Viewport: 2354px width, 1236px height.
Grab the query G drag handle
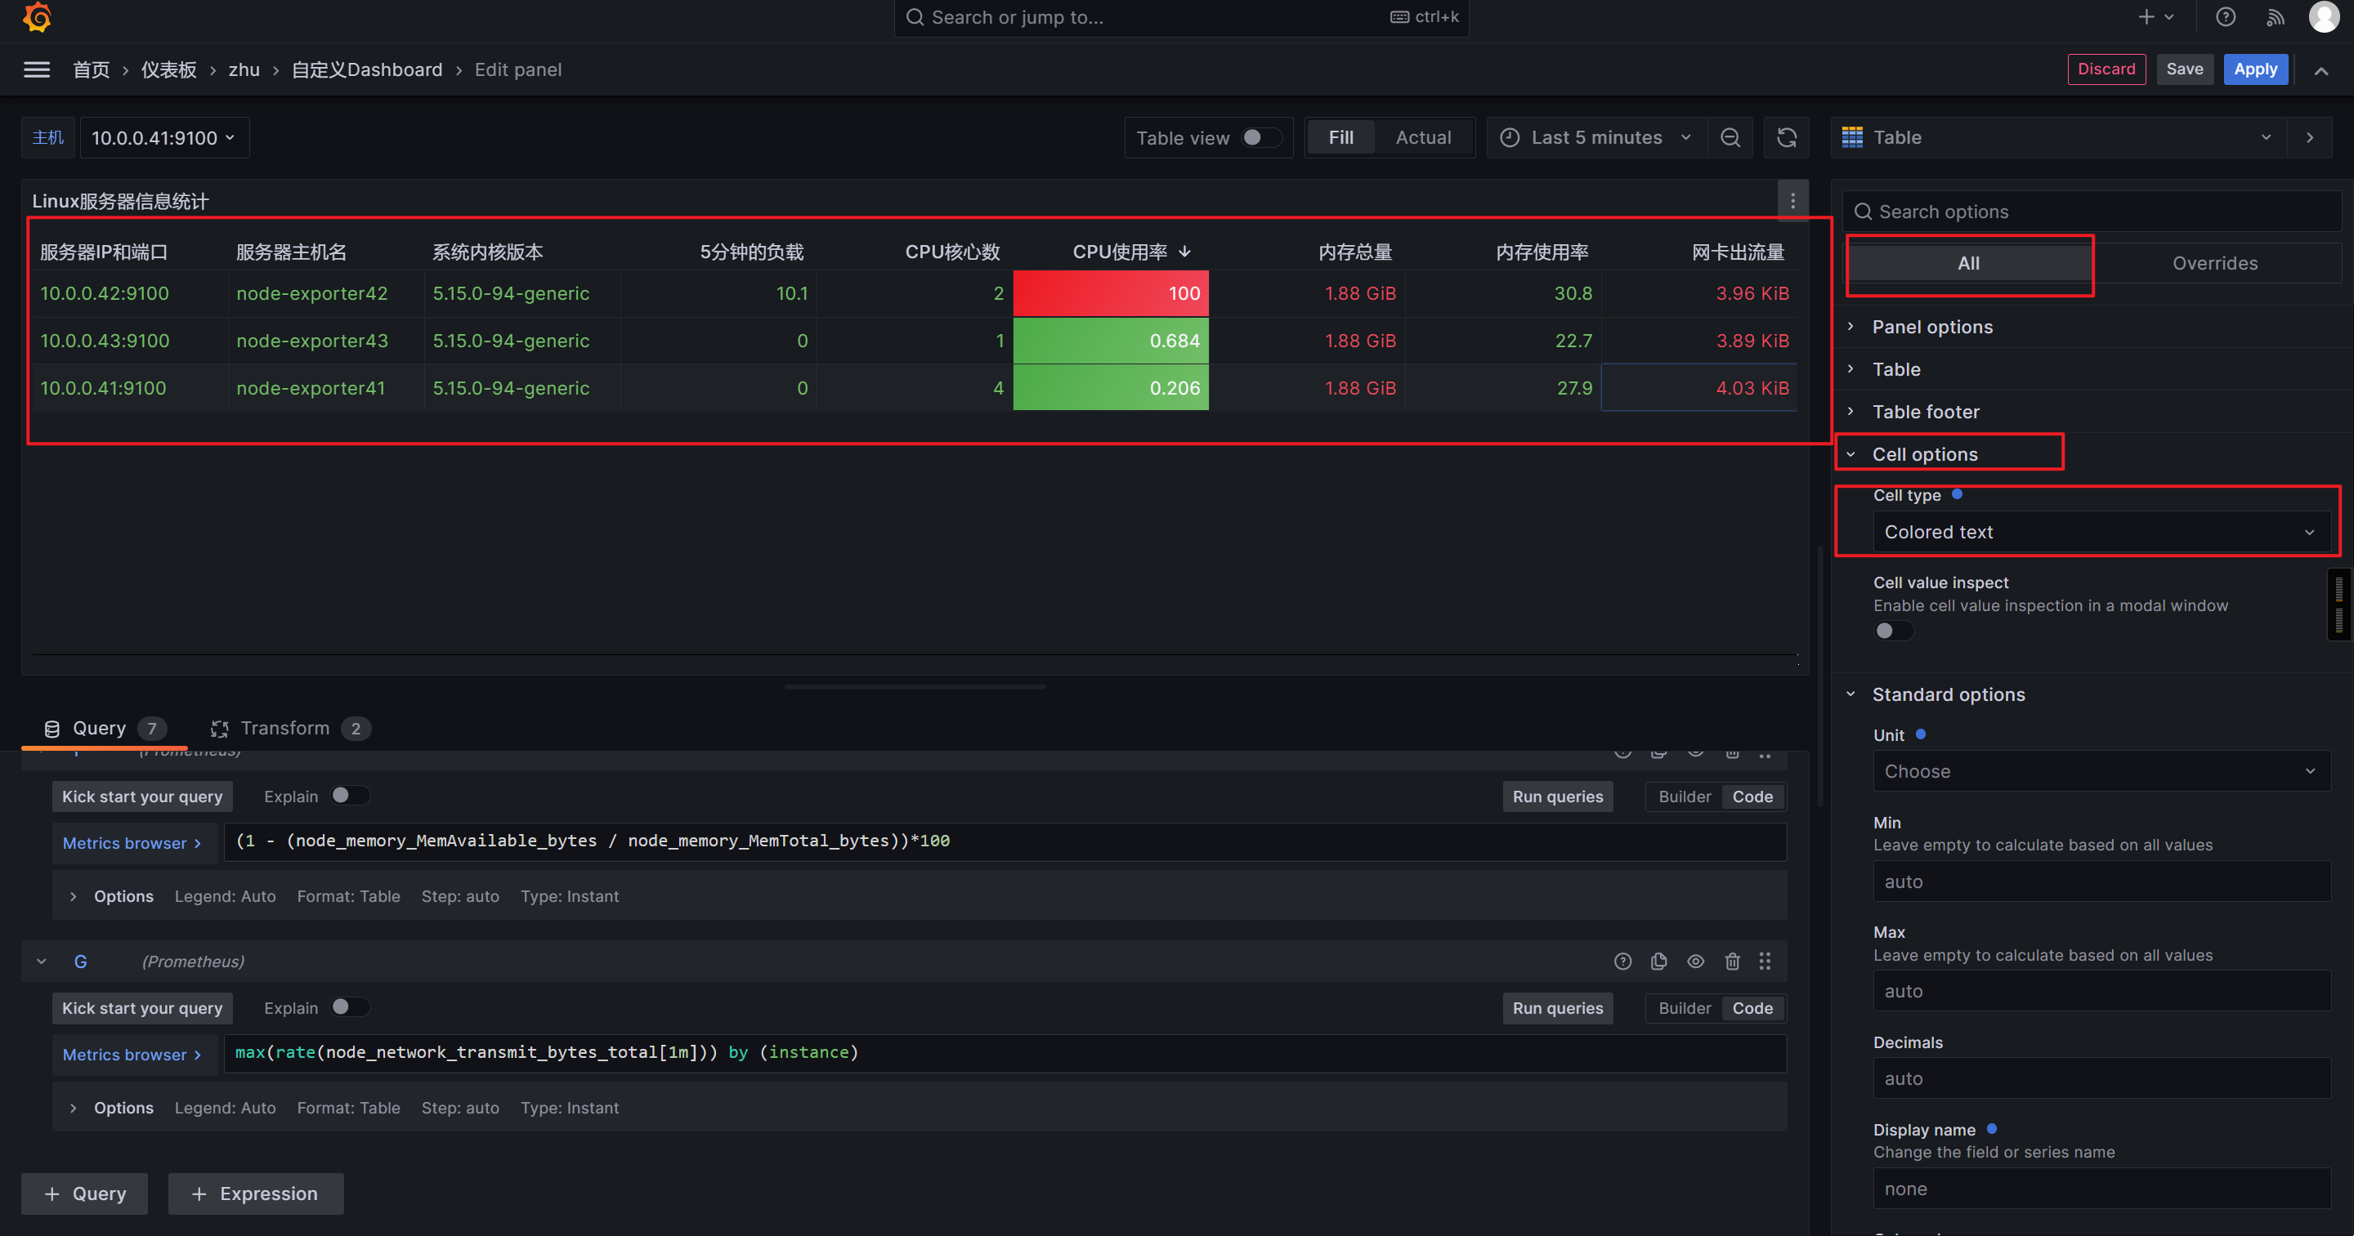pyautogui.click(x=1765, y=961)
